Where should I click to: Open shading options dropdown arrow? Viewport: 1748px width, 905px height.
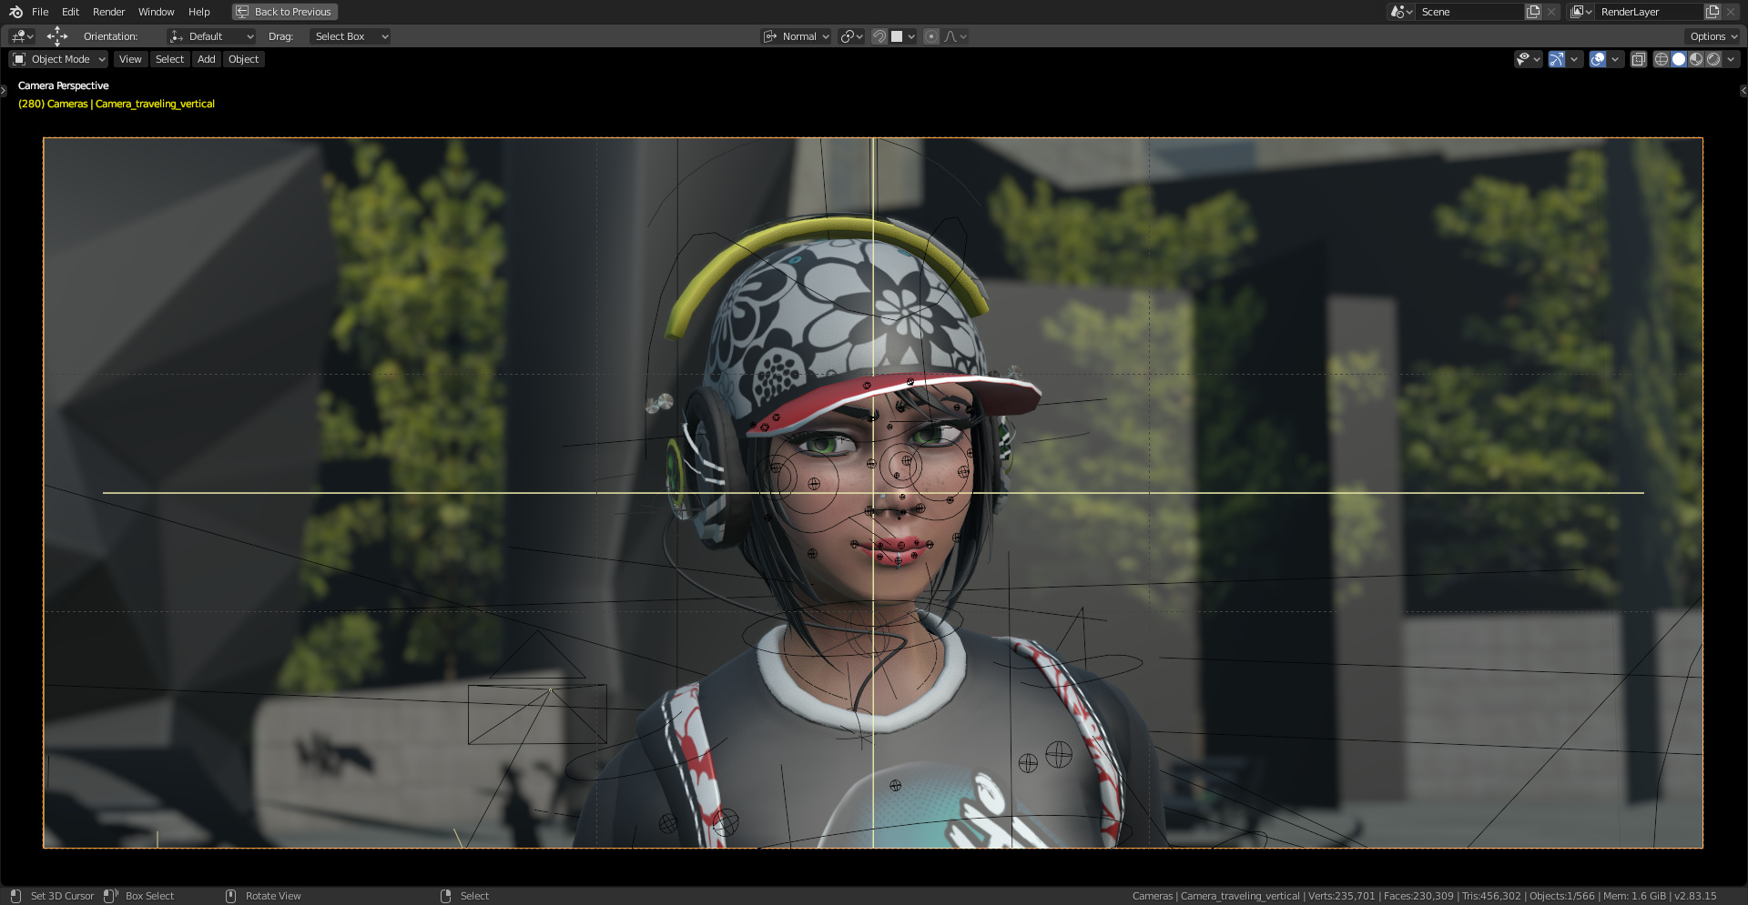point(1731,59)
